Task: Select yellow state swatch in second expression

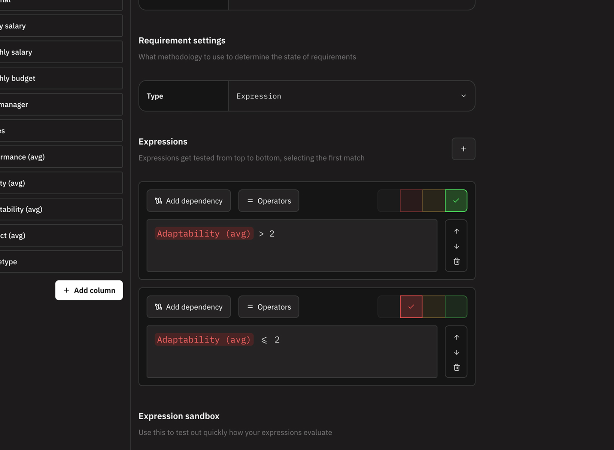Action: (x=434, y=307)
